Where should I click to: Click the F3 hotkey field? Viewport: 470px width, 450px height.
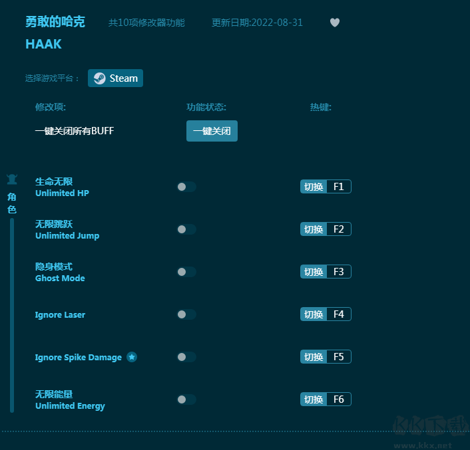tap(339, 272)
